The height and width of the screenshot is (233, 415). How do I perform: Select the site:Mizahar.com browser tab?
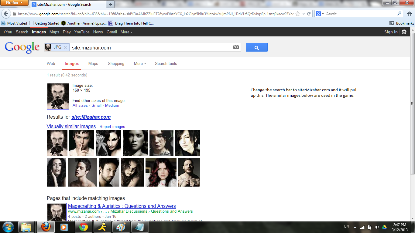68,5
